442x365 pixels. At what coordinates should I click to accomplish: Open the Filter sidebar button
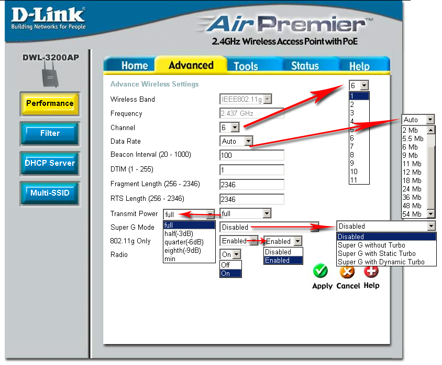[50, 133]
